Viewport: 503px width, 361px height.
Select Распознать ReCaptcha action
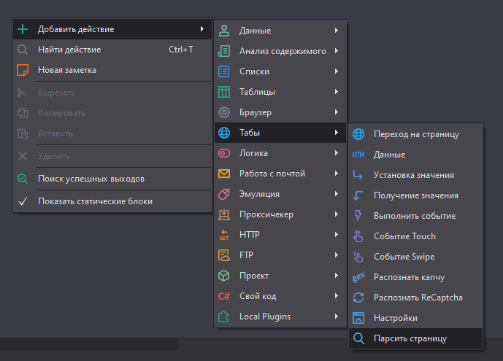pyautogui.click(x=418, y=298)
